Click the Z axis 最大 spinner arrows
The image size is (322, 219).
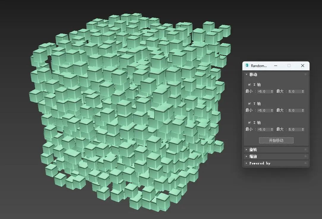click(303, 129)
